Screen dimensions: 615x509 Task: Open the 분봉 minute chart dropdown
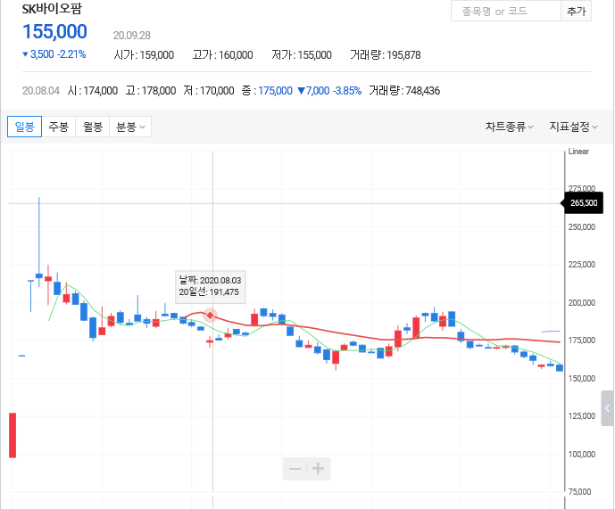[x=130, y=127]
